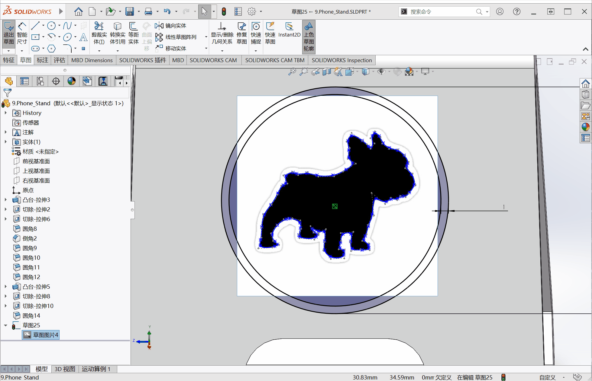Click the Exit Sketch (退出草图) button

tap(9, 34)
